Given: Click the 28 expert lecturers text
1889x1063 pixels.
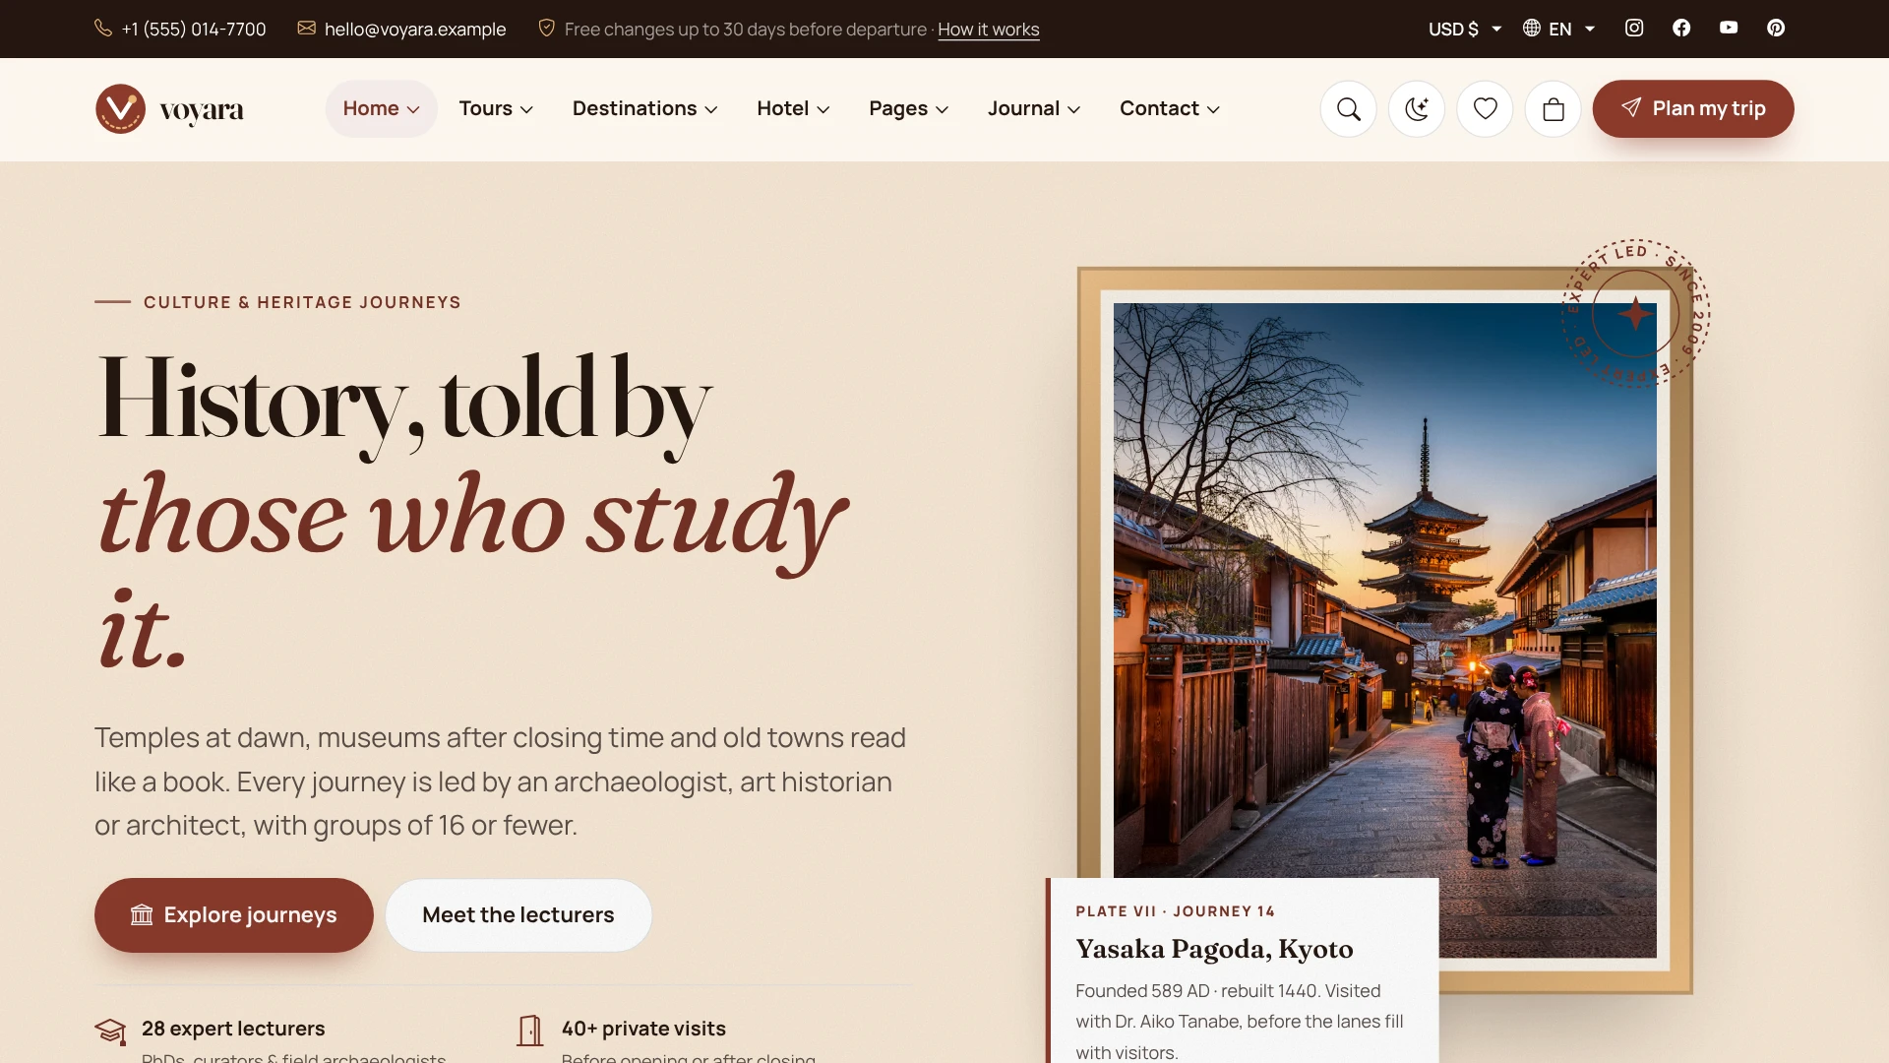Looking at the screenshot, I should coord(233,1029).
